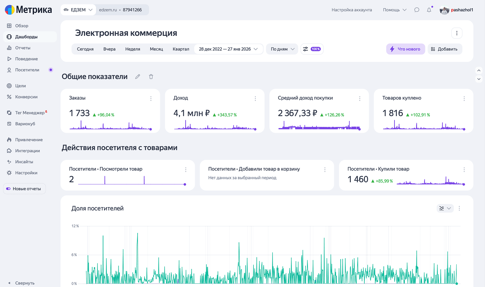The image size is (485, 287).
Task: Open Обзор in the sidebar
Action: (x=30, y=26)
